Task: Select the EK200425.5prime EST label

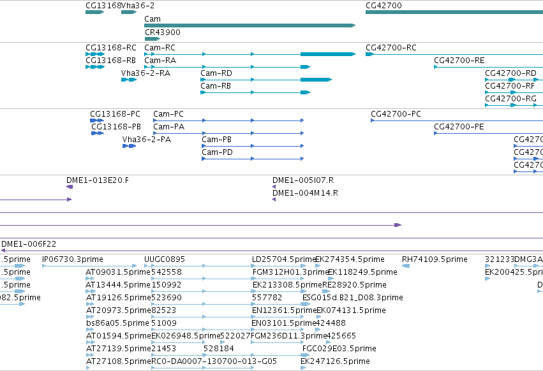Action: 514,272
